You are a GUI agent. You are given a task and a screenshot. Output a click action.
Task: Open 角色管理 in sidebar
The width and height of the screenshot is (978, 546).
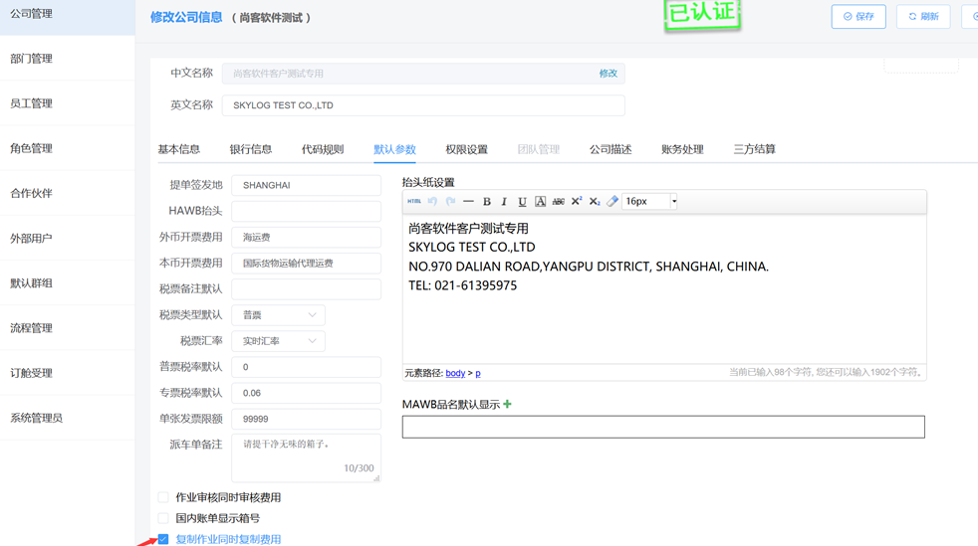coord(68,148)
